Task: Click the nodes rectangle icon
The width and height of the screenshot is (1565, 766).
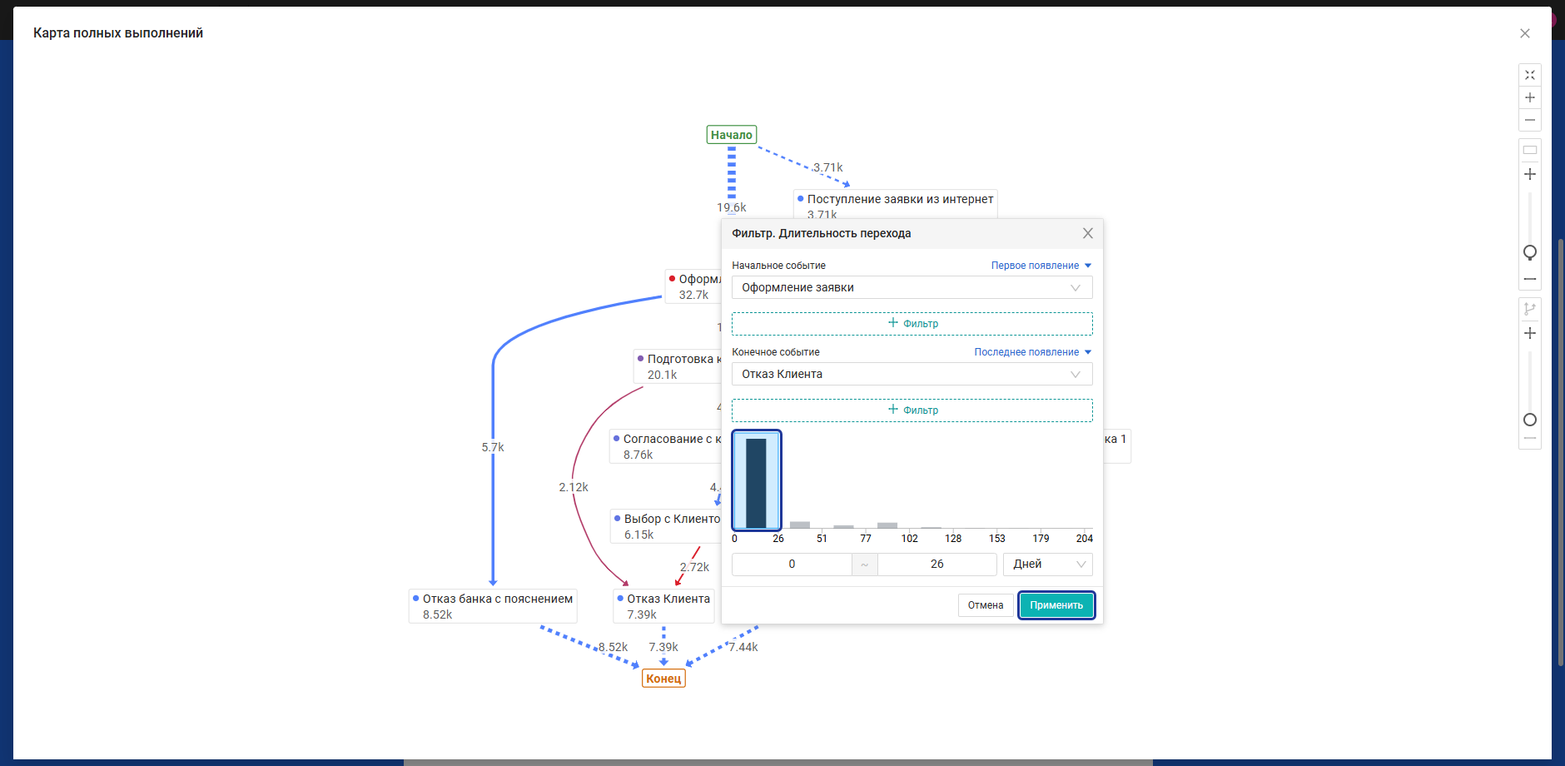Action: 1530,150
